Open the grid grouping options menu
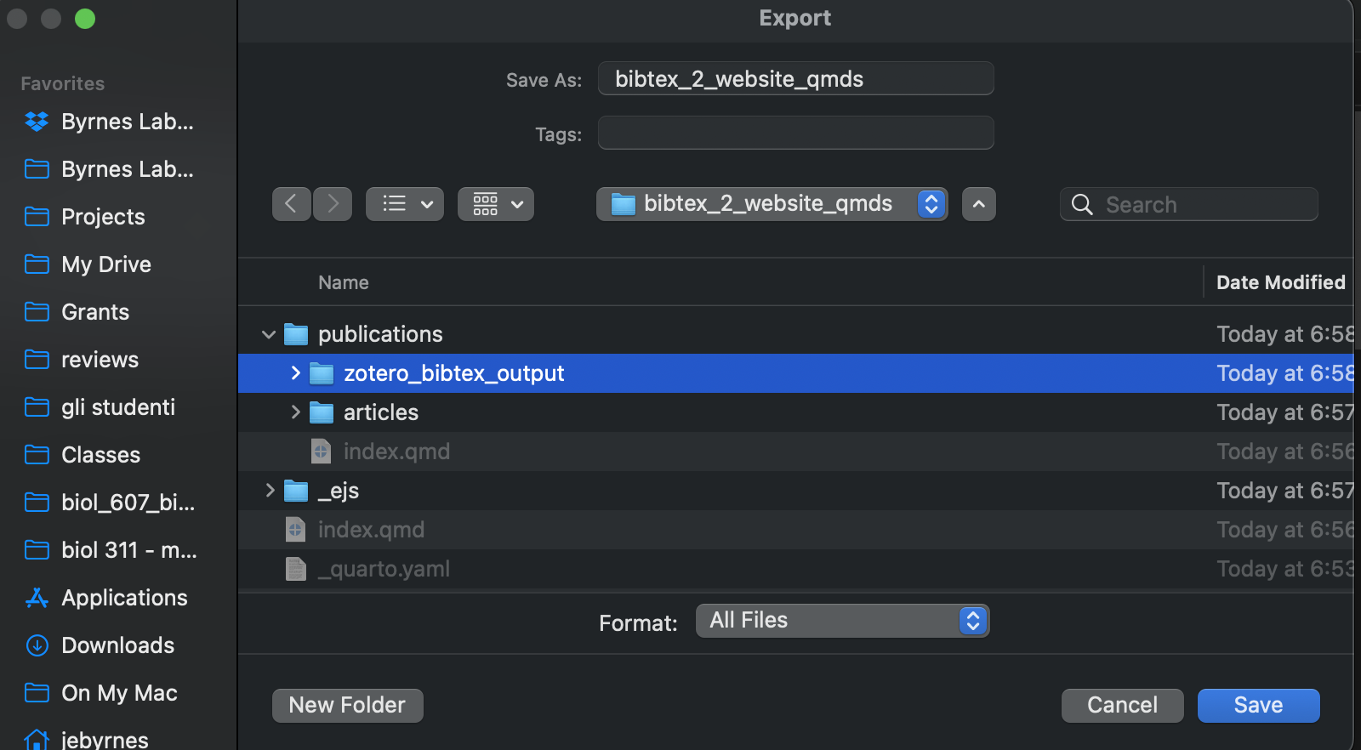1361x750 pixels. point(496,204)
